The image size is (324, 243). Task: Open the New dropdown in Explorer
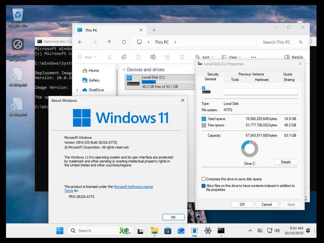(87, 57)
